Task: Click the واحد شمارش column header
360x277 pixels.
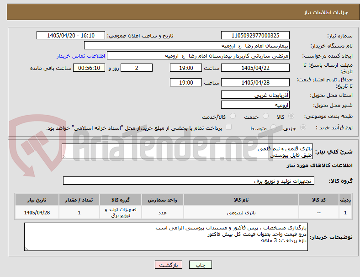Action: (162, 200)
